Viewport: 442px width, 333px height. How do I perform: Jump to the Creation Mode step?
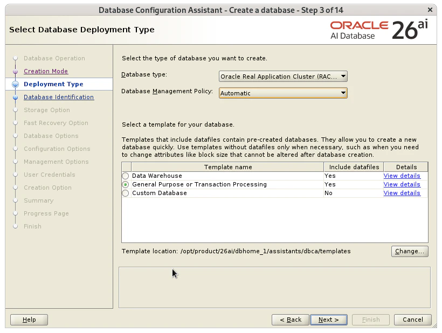46,71
